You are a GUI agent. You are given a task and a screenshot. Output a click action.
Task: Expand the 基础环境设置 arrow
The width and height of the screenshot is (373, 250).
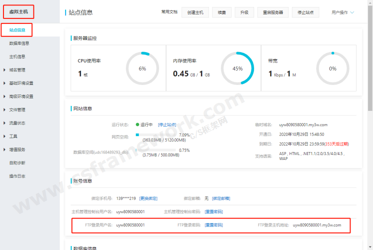[4, 83]
